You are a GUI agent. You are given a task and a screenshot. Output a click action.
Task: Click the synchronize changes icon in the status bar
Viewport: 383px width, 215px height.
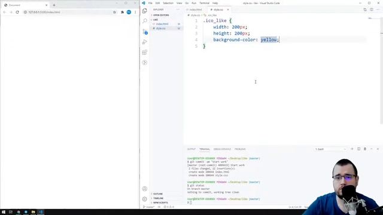159,207
